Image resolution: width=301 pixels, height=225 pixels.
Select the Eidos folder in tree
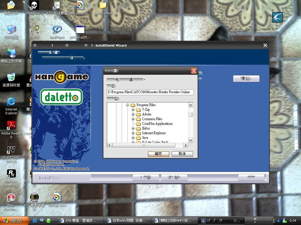click(x=146, y=128)
